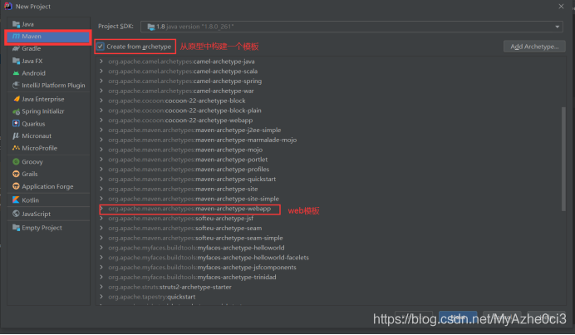This screenshot has height=335, width=575.
Task: Select camel-archetype-war archetype
Action: 181,91
